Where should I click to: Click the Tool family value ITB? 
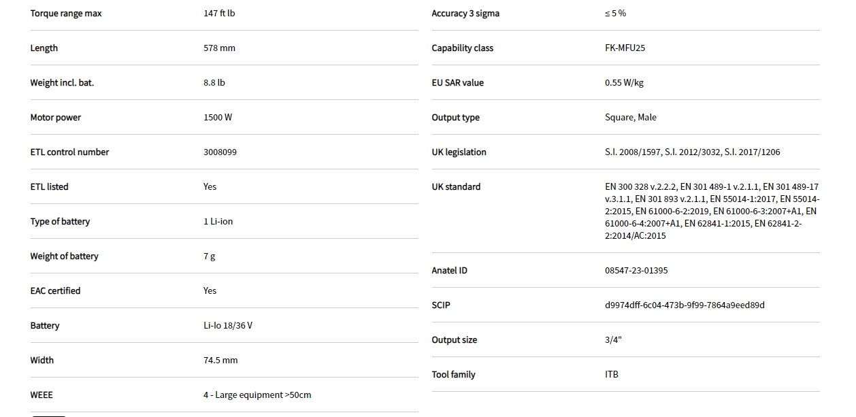[612, 375]
